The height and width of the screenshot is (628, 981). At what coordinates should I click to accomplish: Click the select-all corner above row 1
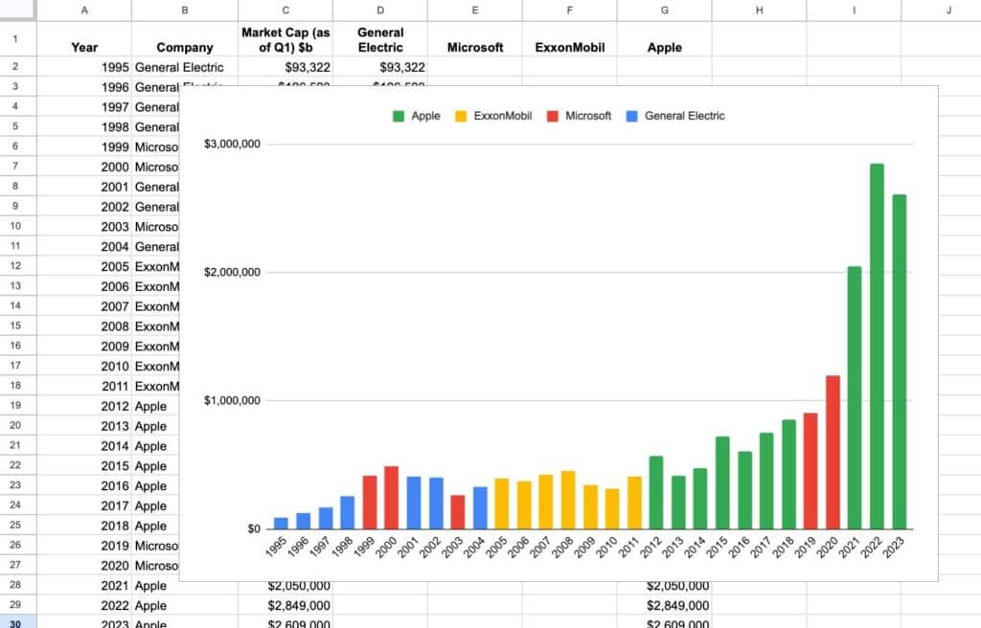18,10
